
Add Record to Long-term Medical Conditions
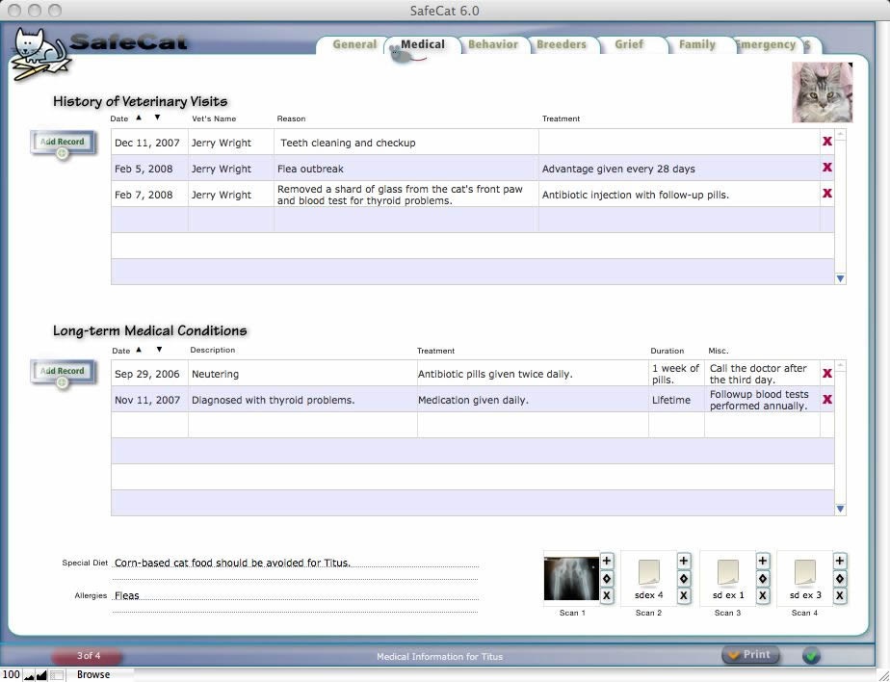63,372
